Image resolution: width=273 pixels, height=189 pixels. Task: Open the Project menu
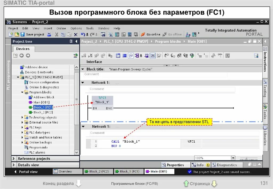coord(13,28)
